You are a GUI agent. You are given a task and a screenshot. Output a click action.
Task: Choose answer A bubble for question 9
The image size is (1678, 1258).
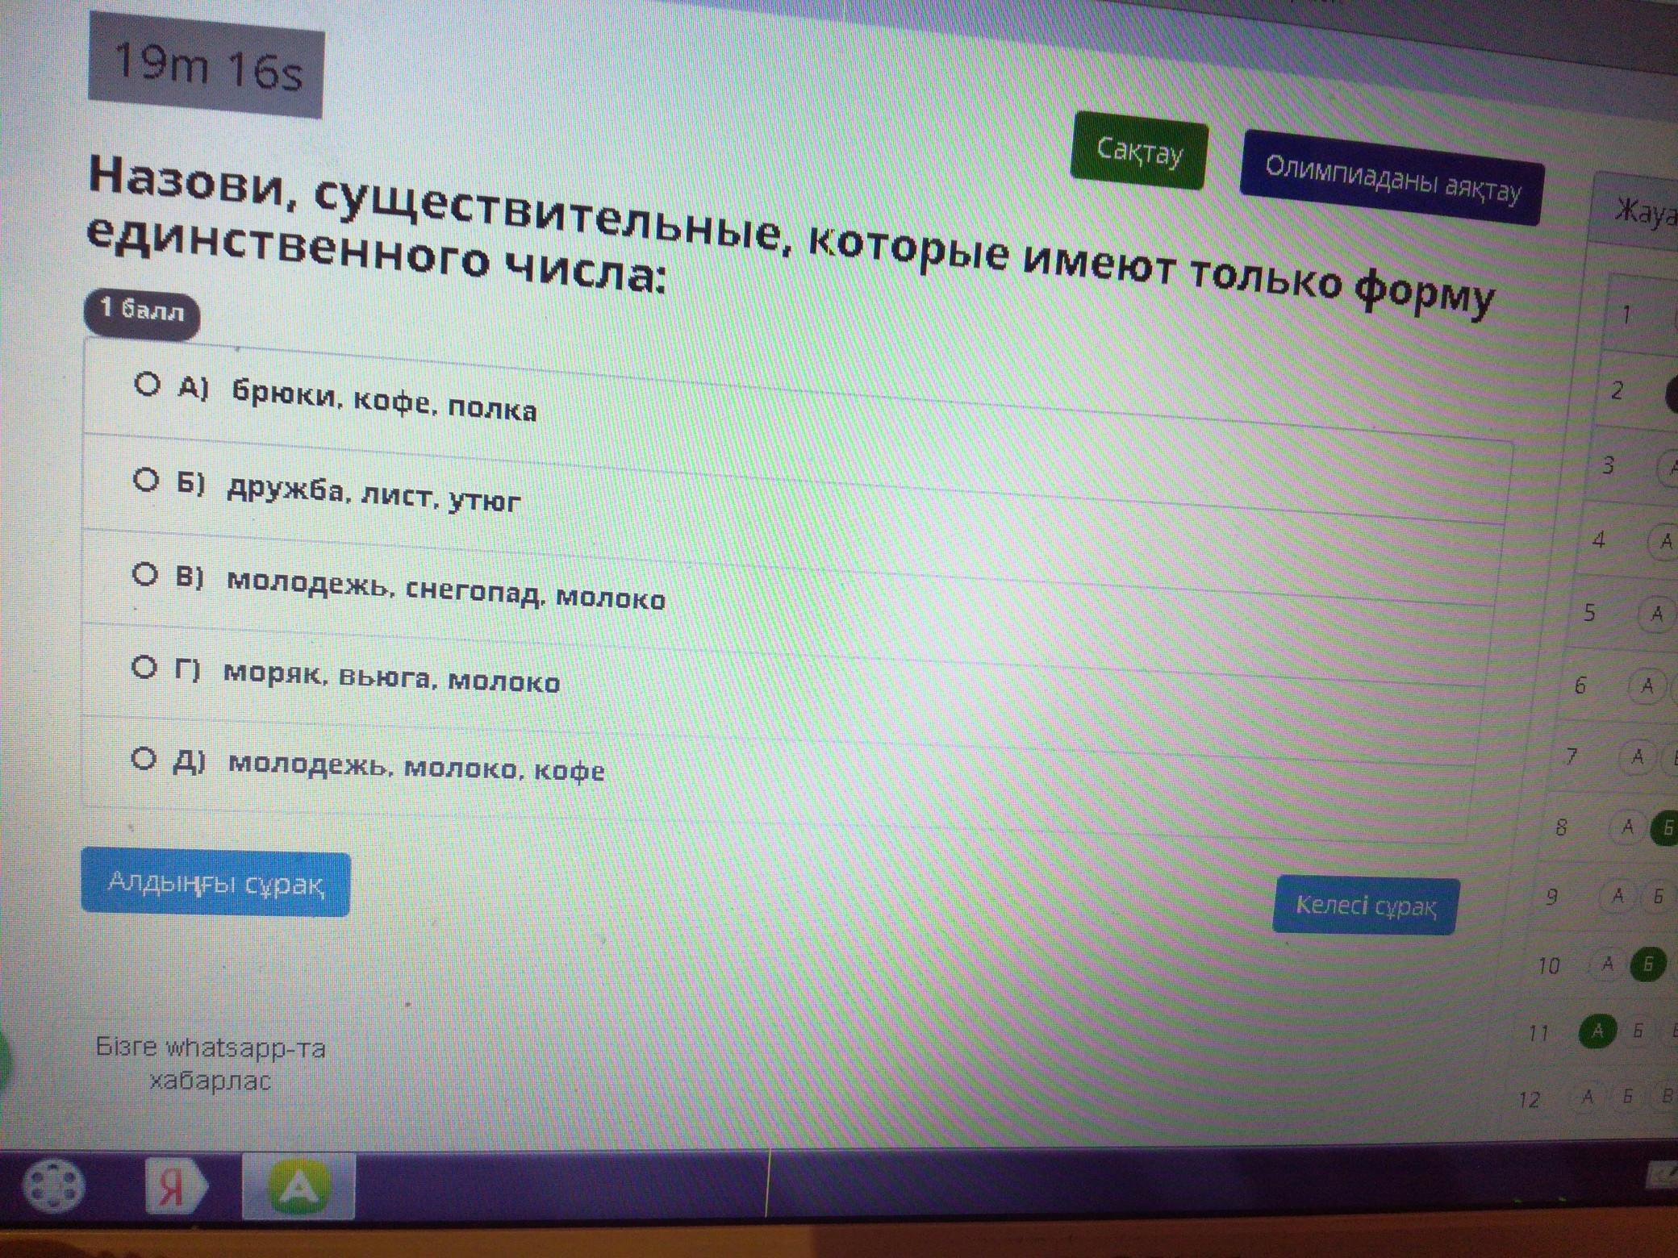coord(1617,896)
